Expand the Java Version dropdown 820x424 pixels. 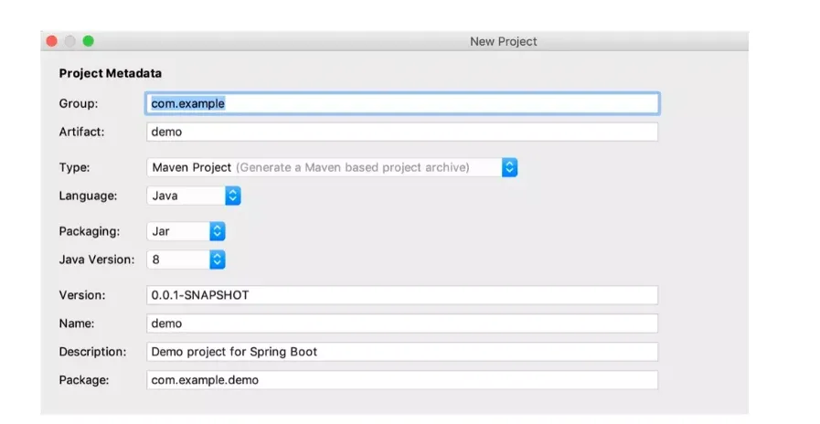click(186, 260)
